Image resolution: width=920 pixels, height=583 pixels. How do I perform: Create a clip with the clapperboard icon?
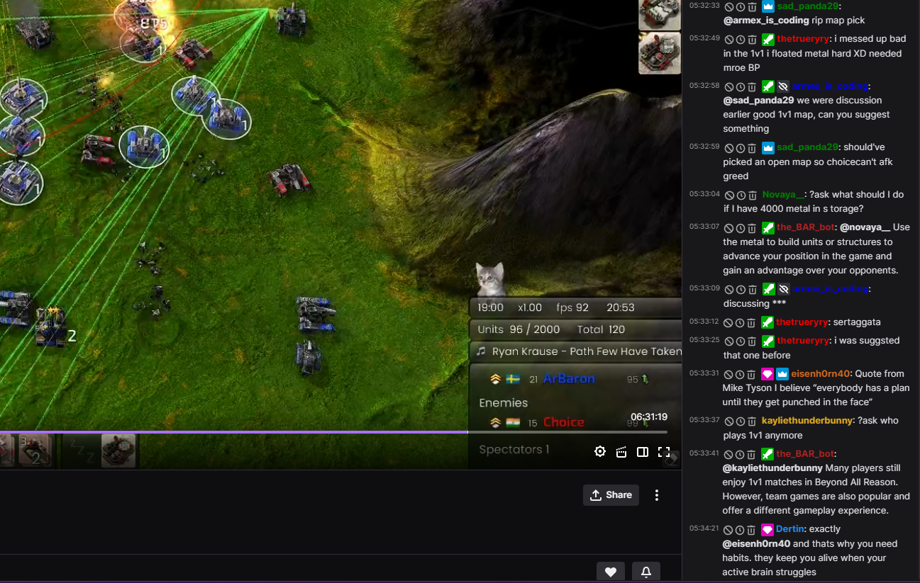[621, 452]
